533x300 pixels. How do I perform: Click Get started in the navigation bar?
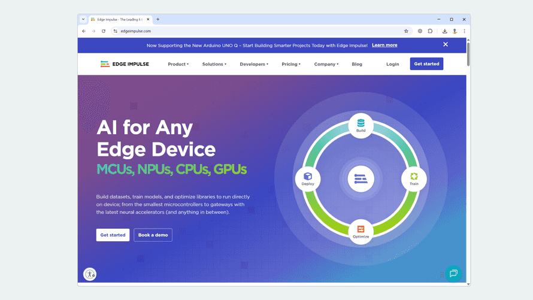point(426,64)
